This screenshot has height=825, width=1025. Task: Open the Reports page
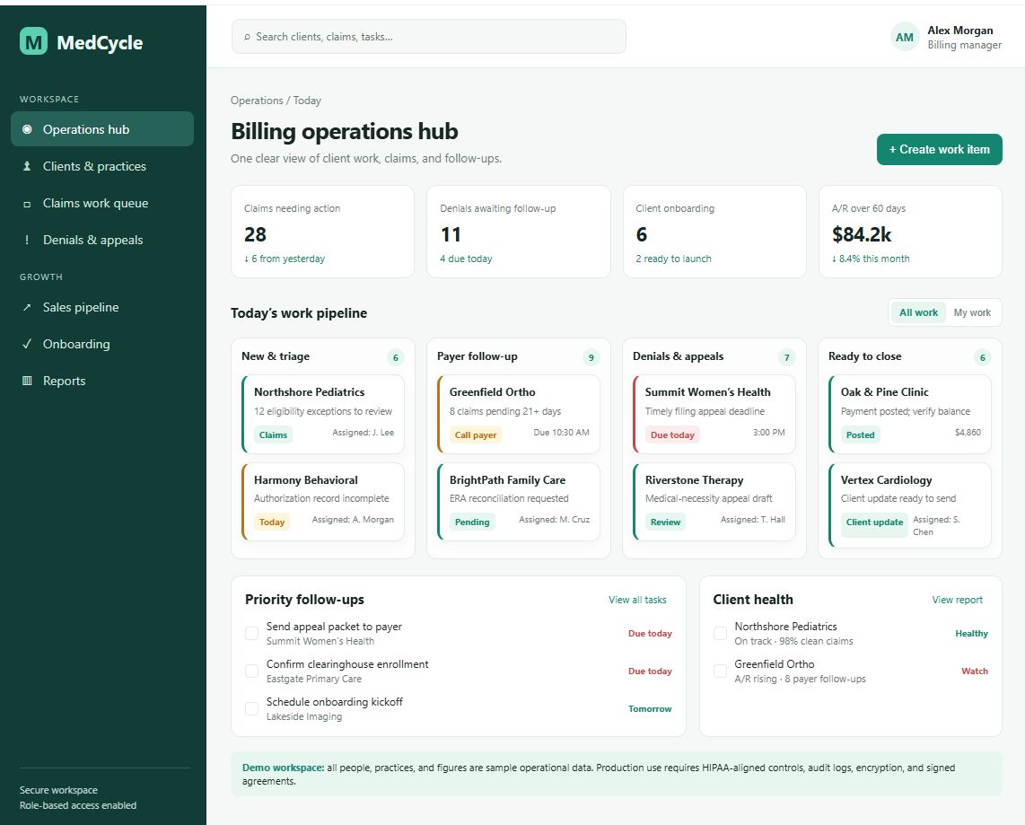(102, 381)
